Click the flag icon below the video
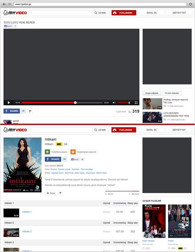This screenshot has width=195, height=252. point(30,111)
